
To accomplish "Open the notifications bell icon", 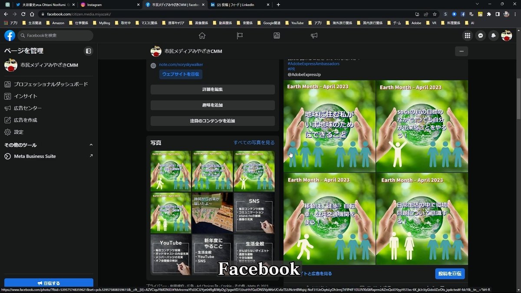I will [494, 36].
